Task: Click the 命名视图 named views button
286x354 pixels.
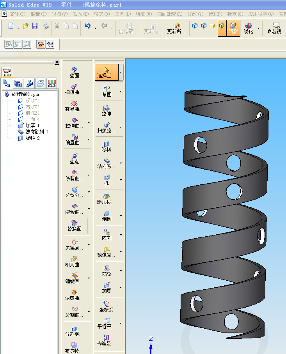Action: pos(276,28)
